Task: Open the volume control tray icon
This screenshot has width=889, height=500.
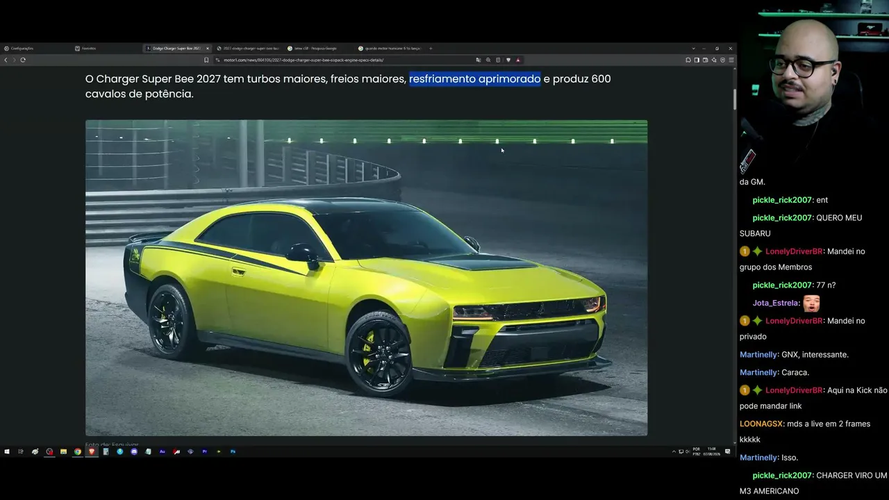Action: pyautogui.click(x=688, y=451)
